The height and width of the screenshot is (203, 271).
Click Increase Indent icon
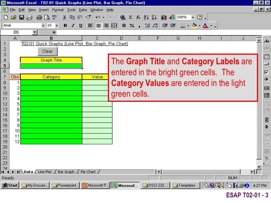[x=173, y=26]
